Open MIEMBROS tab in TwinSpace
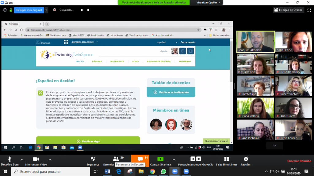This screenshot has width=314, height=176. click(185, 61)
